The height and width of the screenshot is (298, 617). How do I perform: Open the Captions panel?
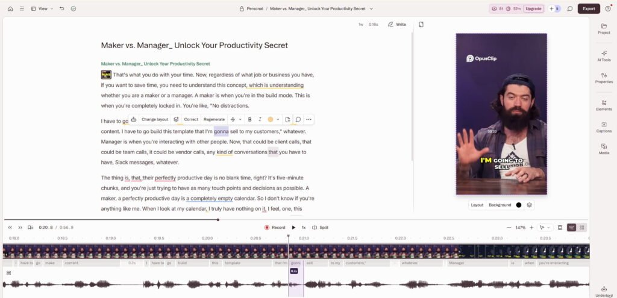pos(604,127)
